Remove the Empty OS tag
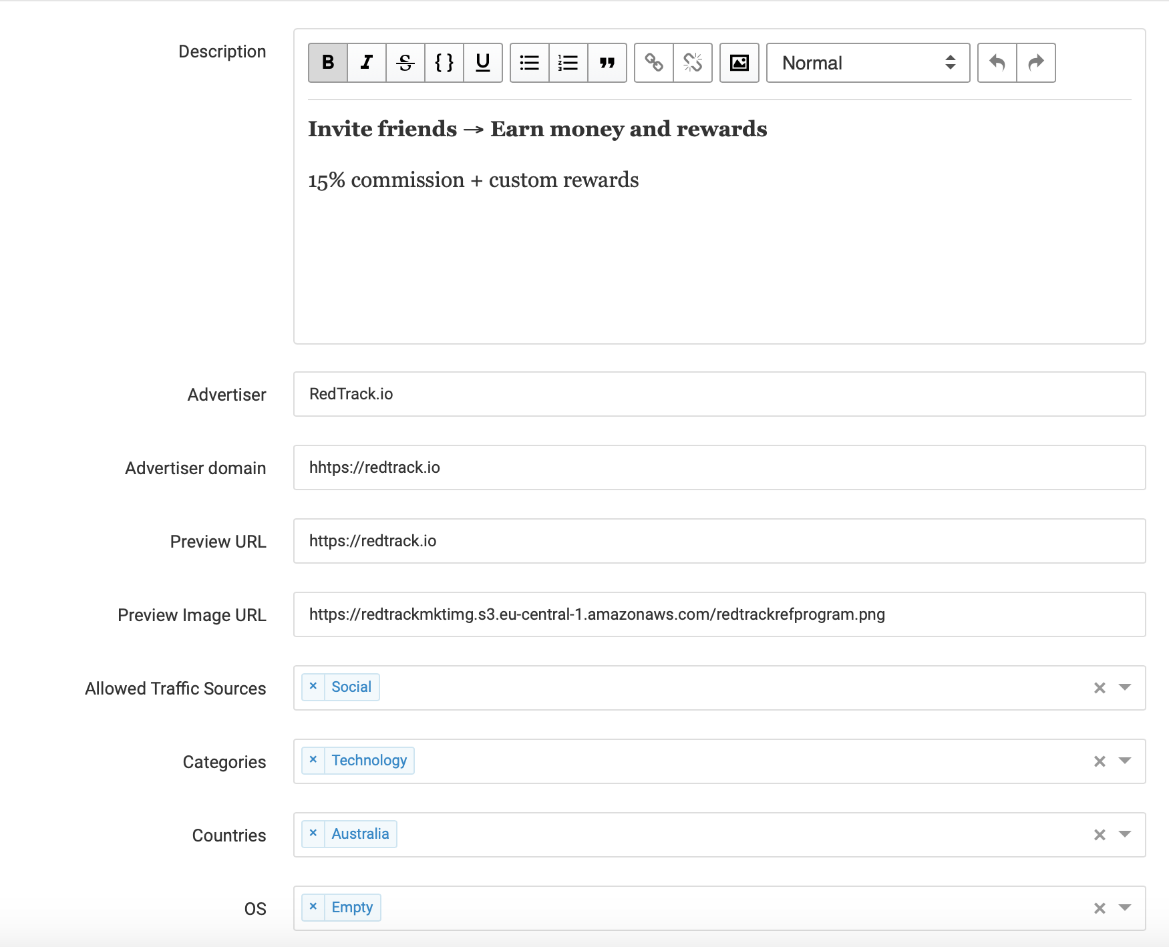This screenshot has width=1169, height=947. pyautogui.click(x=313, y=907)
